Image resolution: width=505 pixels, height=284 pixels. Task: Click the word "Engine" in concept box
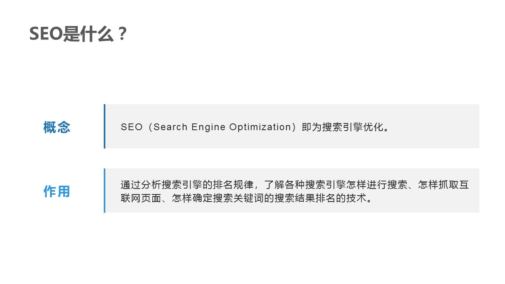pos(208,127)
